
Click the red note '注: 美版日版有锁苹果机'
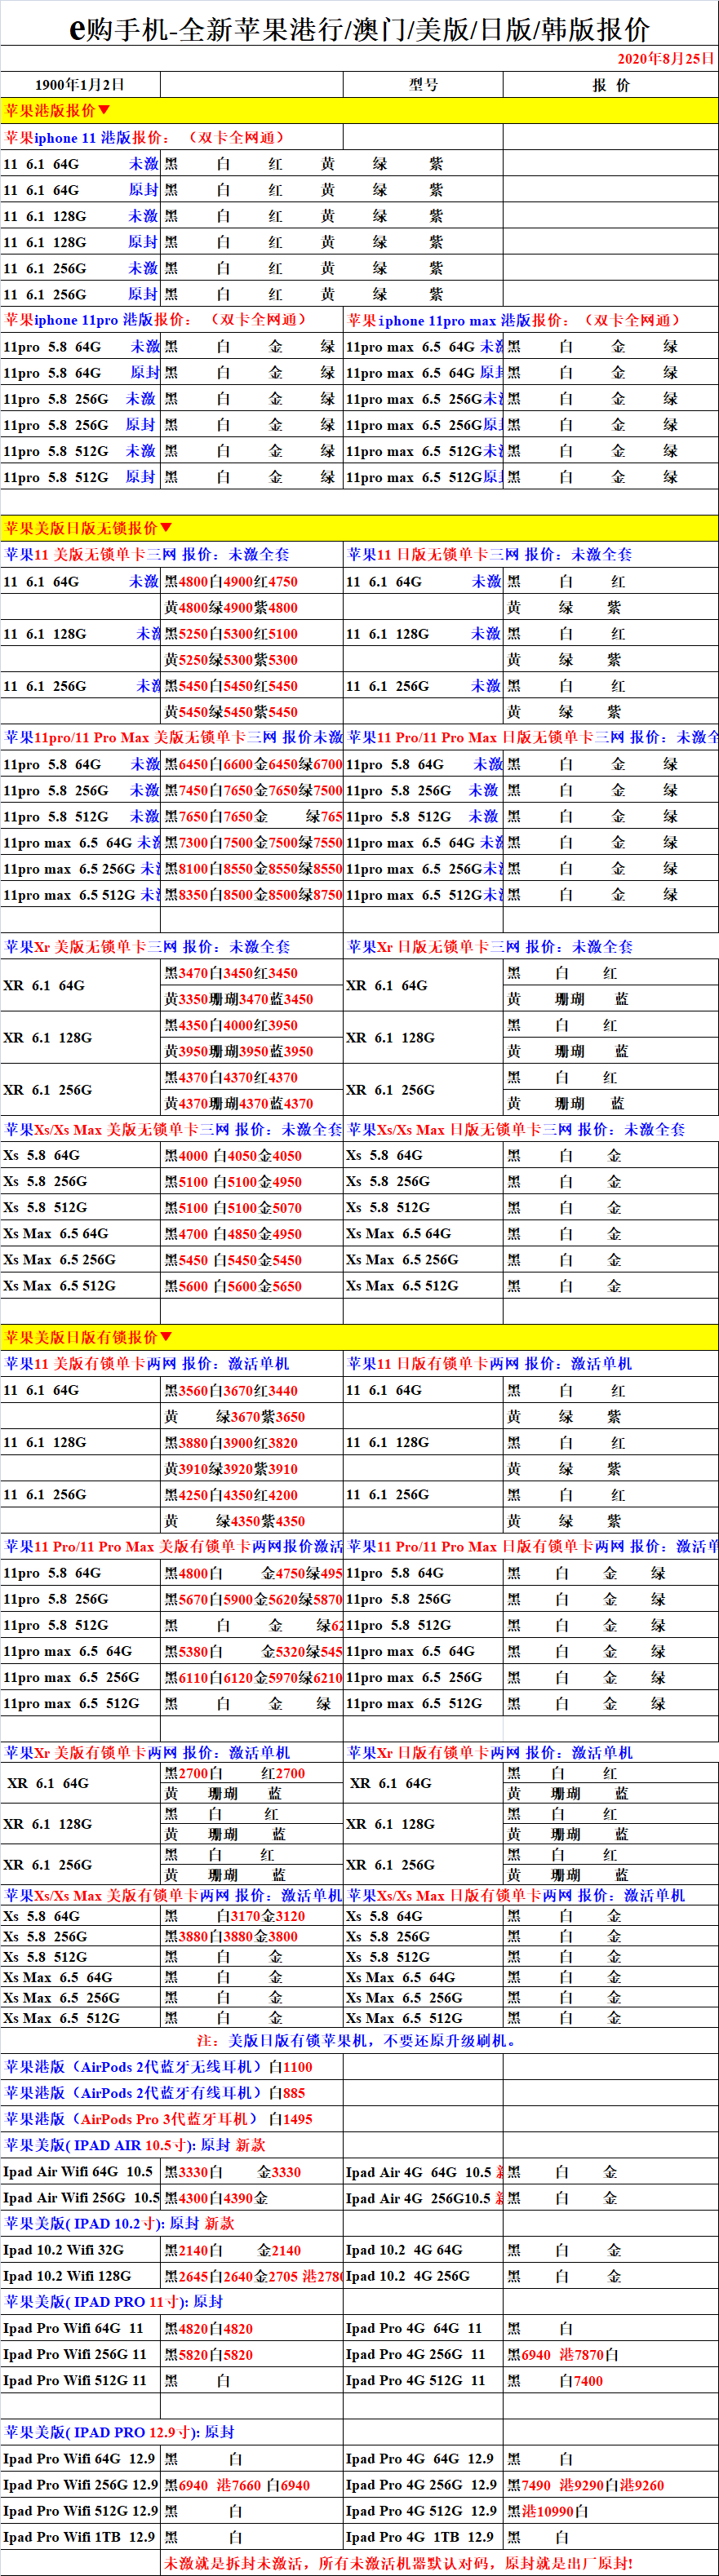point(359,2040)
